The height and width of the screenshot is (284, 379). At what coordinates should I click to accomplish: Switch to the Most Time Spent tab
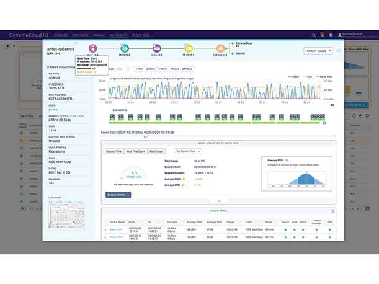pyautogui.click(x=136, y=151)
